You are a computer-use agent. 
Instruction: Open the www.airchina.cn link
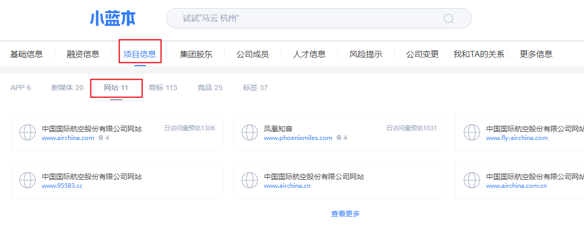(287, 186)
